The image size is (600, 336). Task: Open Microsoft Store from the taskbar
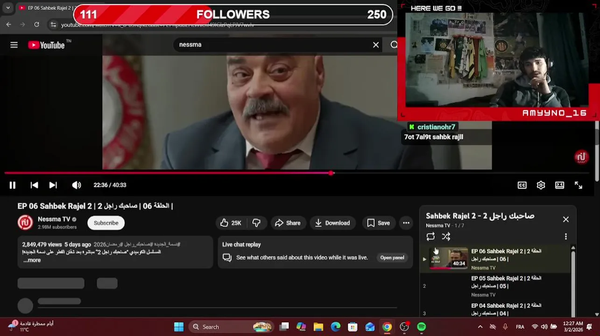coord(353,327)
